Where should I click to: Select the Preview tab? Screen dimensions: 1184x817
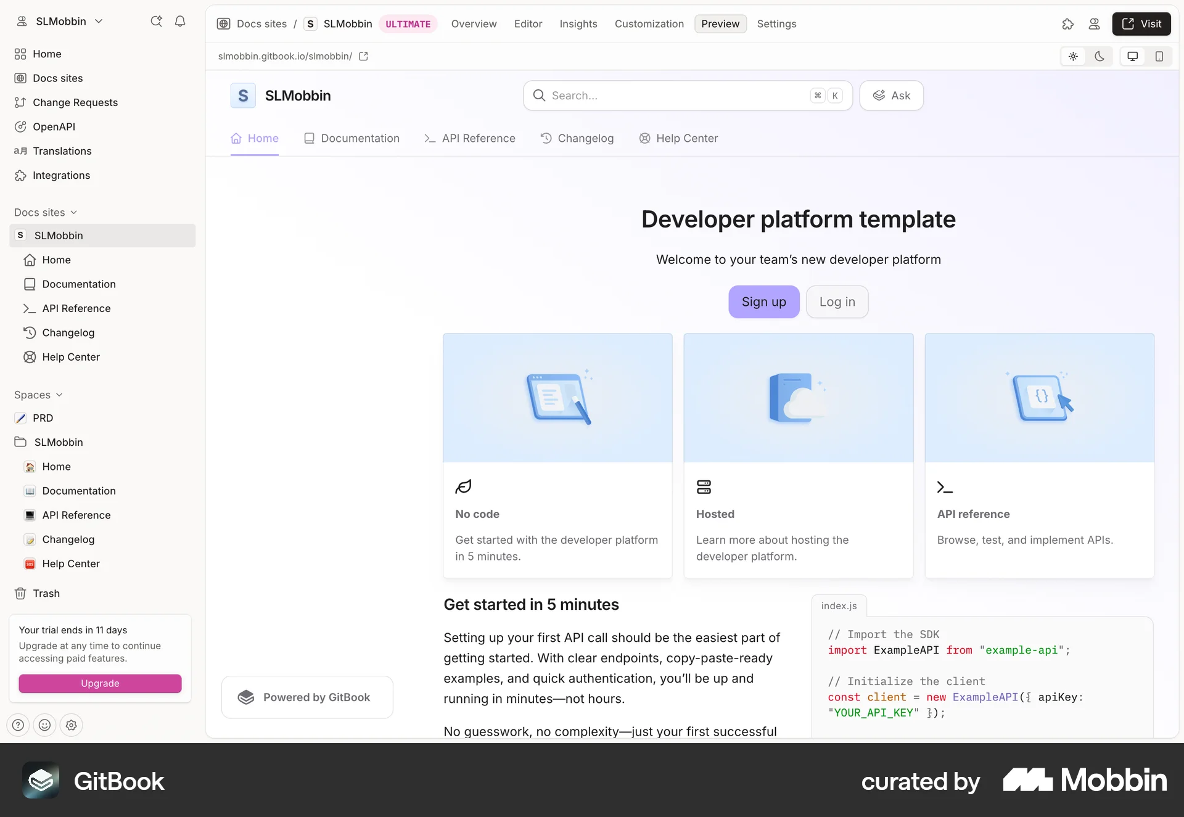(720, 24)
